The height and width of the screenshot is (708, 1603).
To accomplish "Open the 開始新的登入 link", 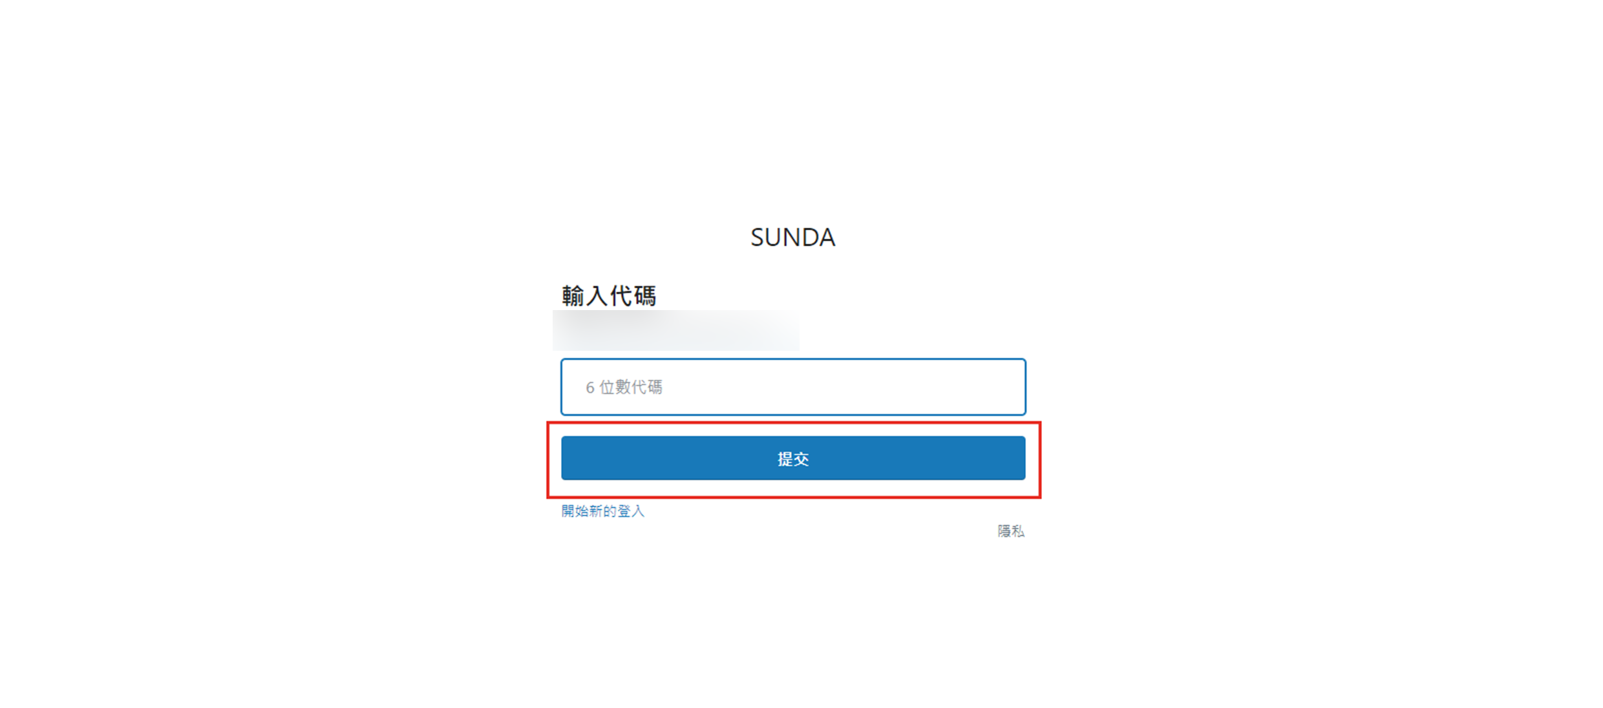I will click(602, 511).
